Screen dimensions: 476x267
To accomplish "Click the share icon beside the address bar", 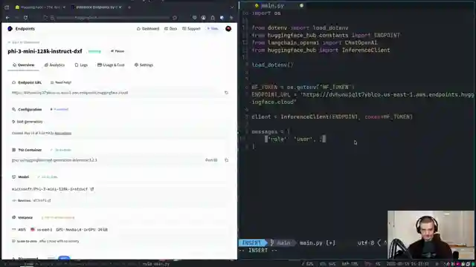I will (175, 18).
